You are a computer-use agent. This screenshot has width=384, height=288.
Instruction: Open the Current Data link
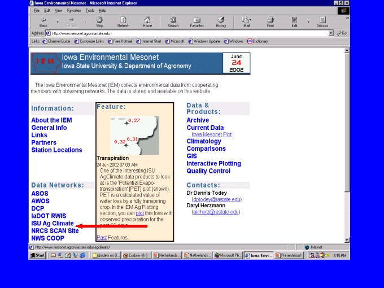(x=205, y=128)
